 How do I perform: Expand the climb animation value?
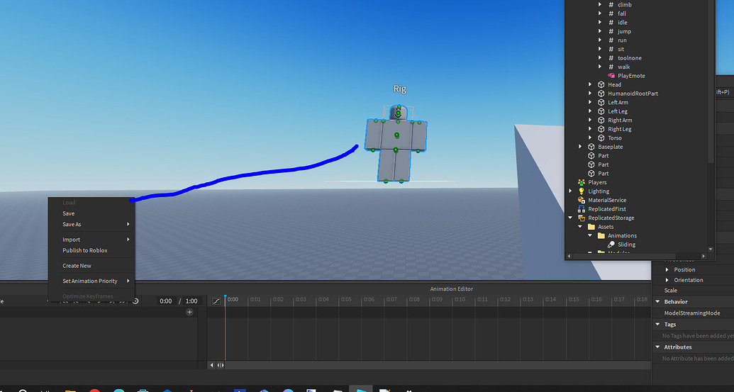pos(600,5)
